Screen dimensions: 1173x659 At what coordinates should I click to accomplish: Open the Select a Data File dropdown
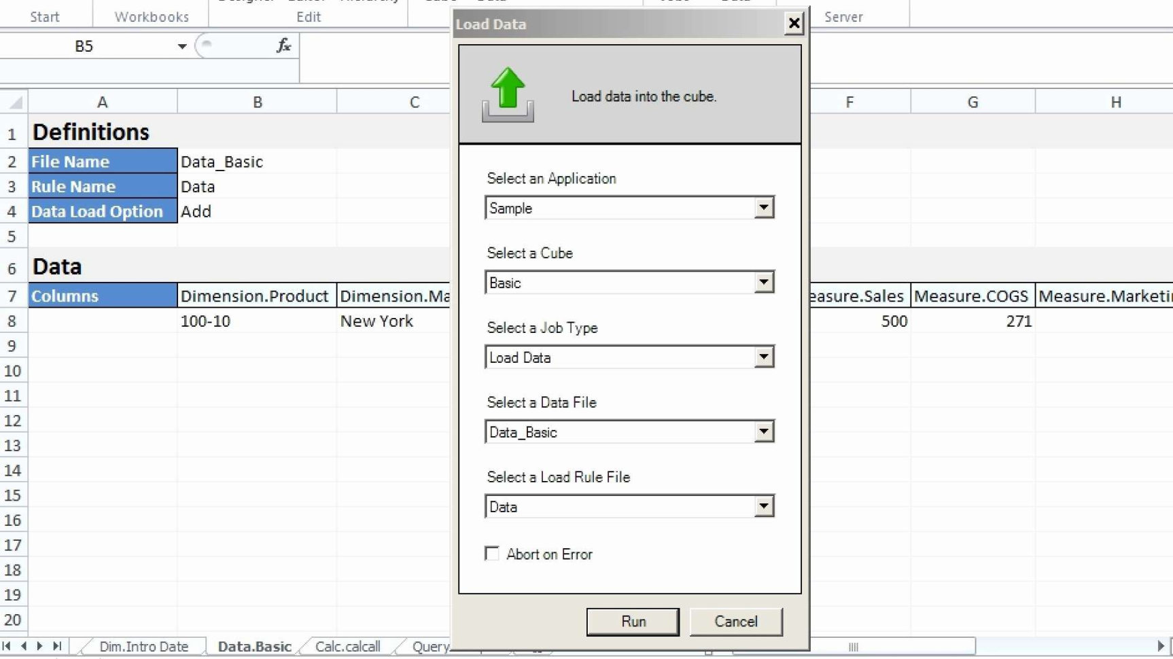764,431
